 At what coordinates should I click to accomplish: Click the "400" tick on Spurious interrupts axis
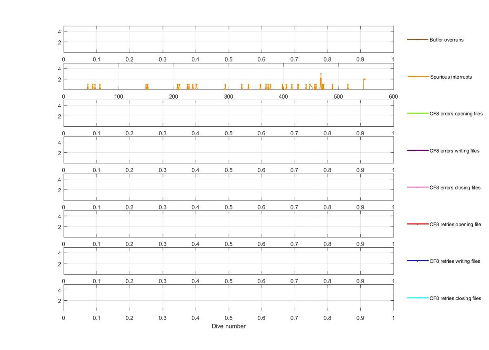click(x=283, y=97)
